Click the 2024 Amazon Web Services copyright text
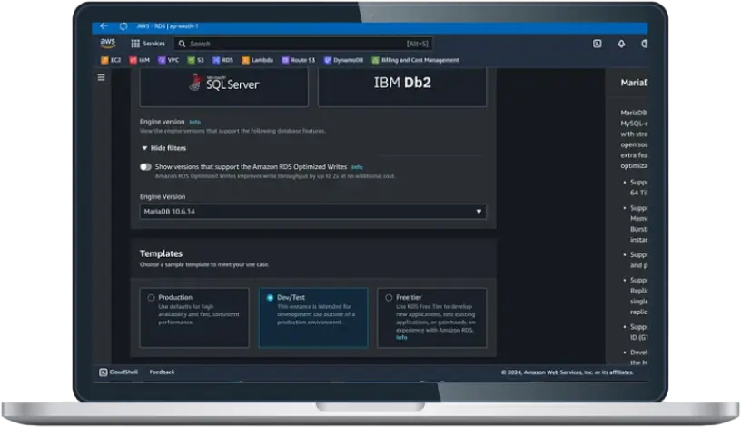The width and height of the screenshot is (741, 427). pyautogui.click(x=567, y=372)
